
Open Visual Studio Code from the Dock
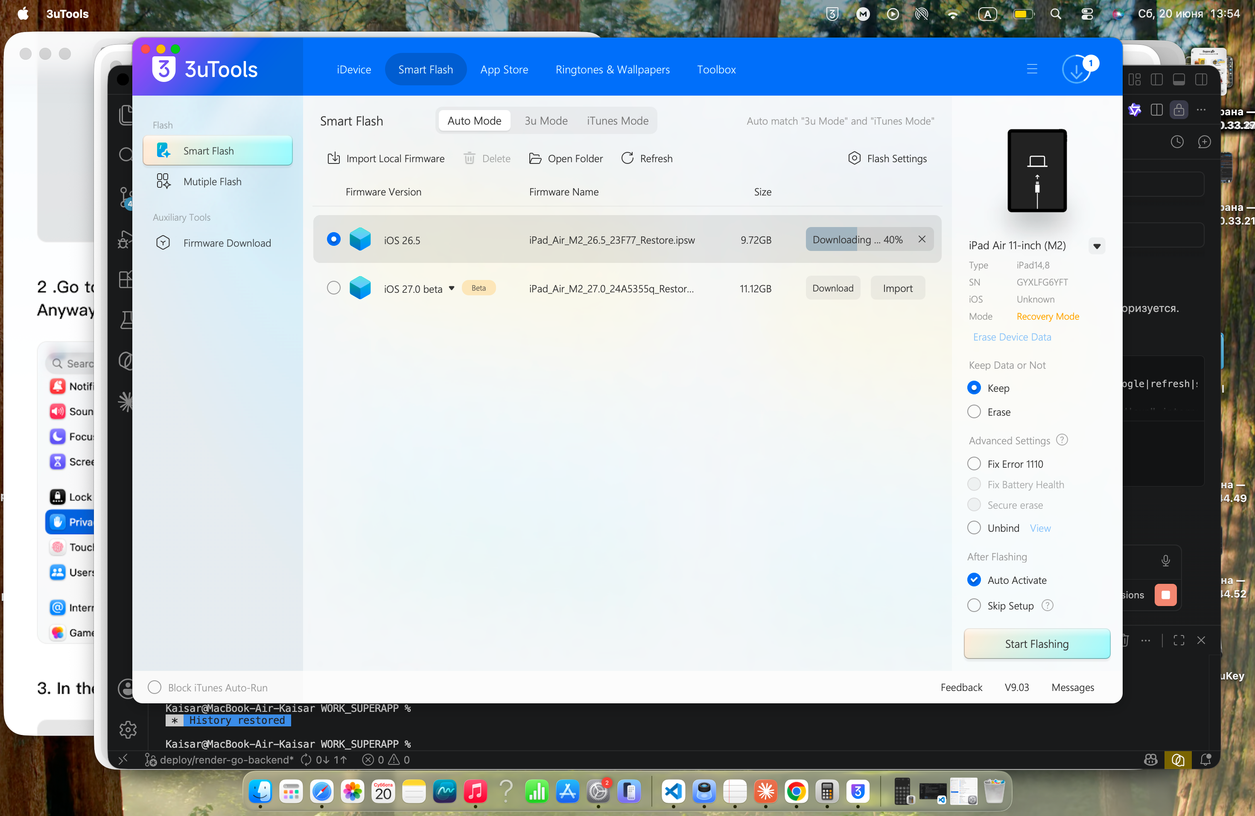coord(673,791)
